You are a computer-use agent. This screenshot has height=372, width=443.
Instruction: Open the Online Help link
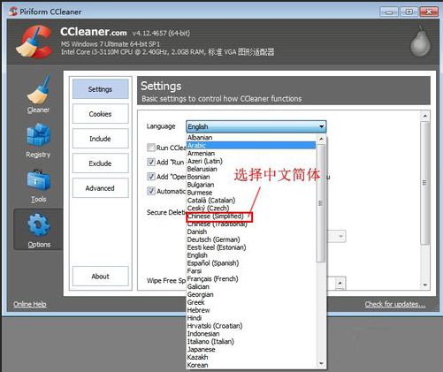(x=30, y=304)
